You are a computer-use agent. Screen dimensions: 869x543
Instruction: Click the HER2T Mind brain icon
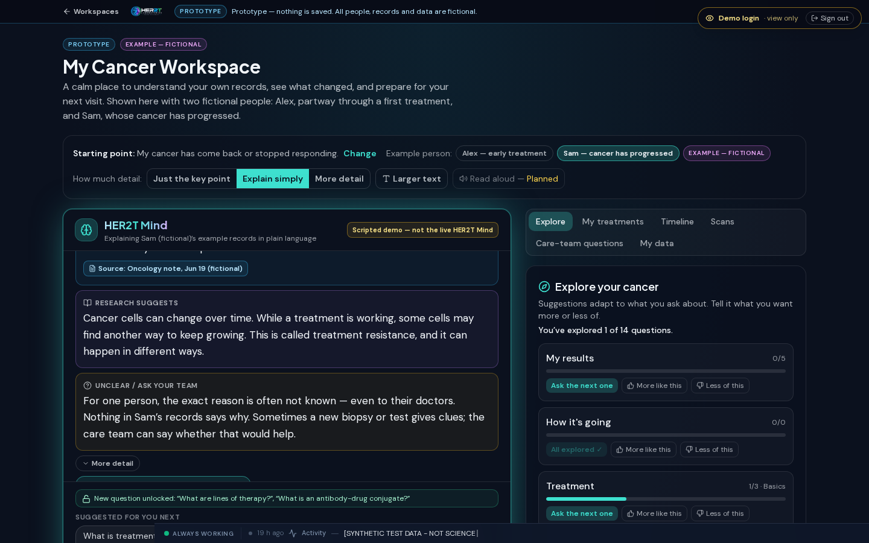(x=86, y=230)
